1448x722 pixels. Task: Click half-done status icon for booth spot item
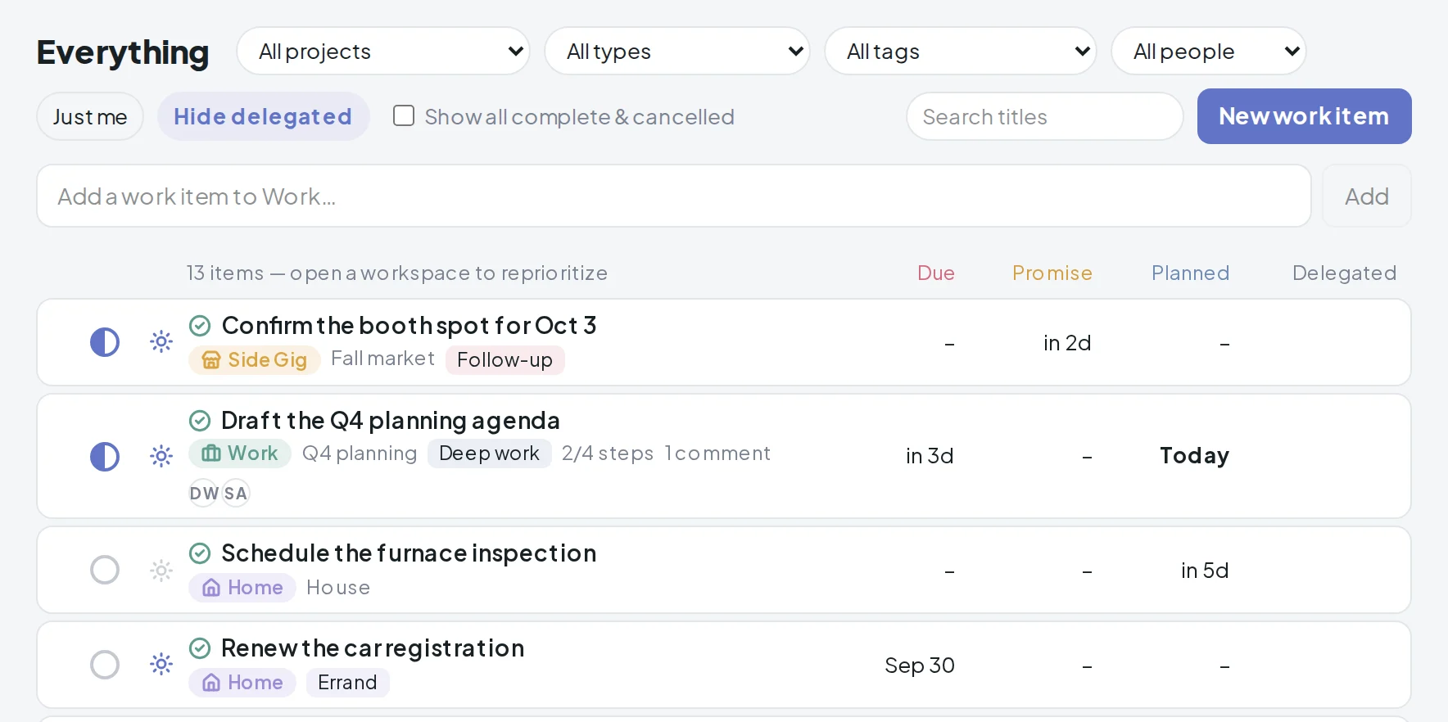point(105,342)
